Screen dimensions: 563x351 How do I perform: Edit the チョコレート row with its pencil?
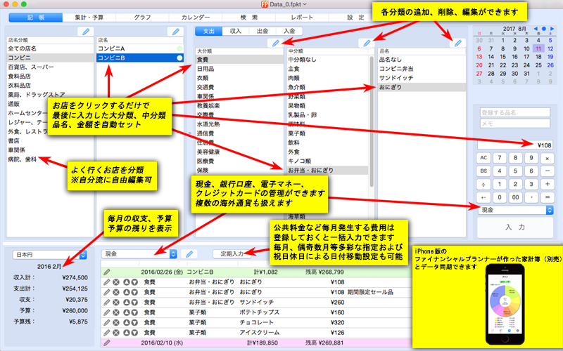pos(107,322)
